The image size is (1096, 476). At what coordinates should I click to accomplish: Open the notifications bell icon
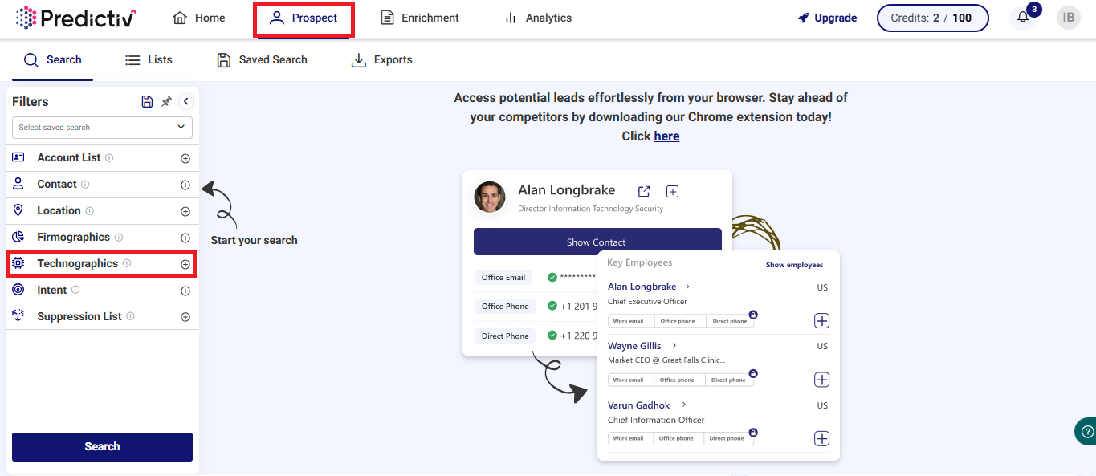point(1023,18)
